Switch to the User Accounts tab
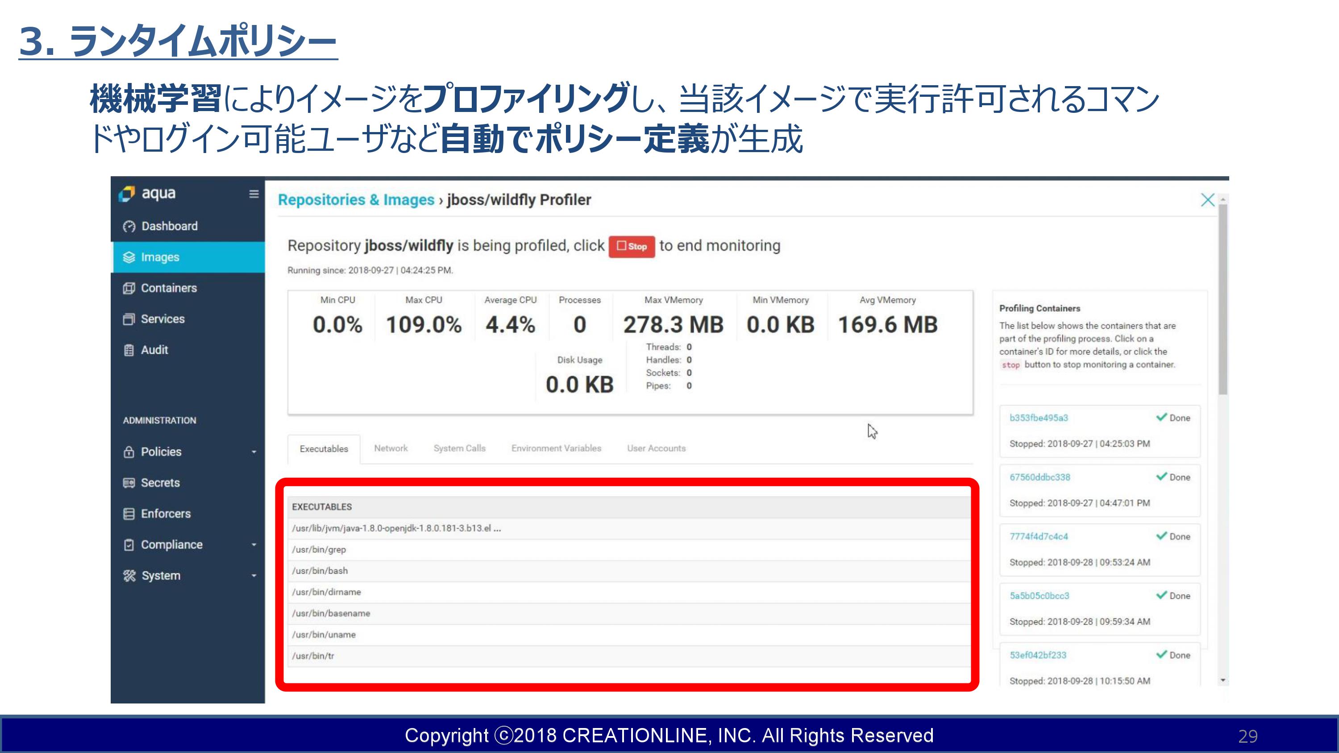Image resolution: width=1339 pixels, height=753 pixels. pyautogui.click(x=656, y=448)
